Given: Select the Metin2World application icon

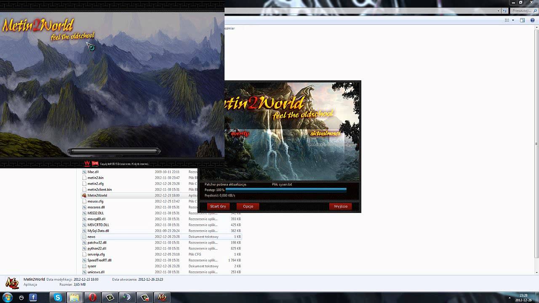Looking at the screenshot, I should coord(84,195).
